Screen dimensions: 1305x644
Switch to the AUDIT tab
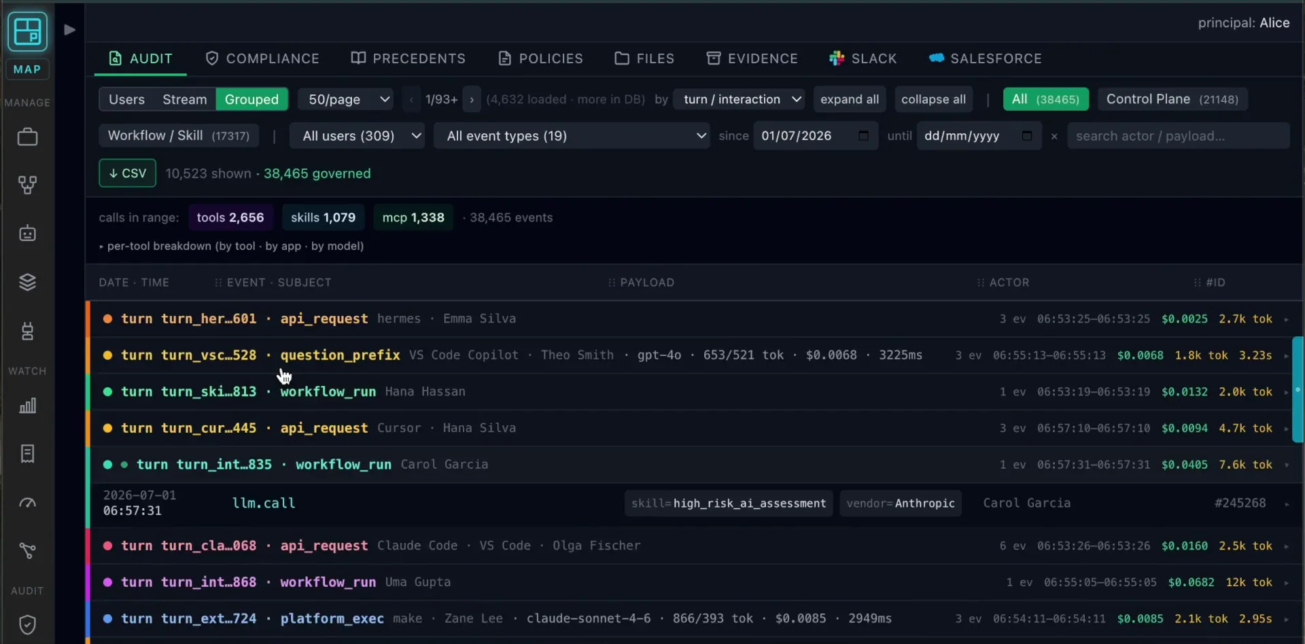click(141, 58)
